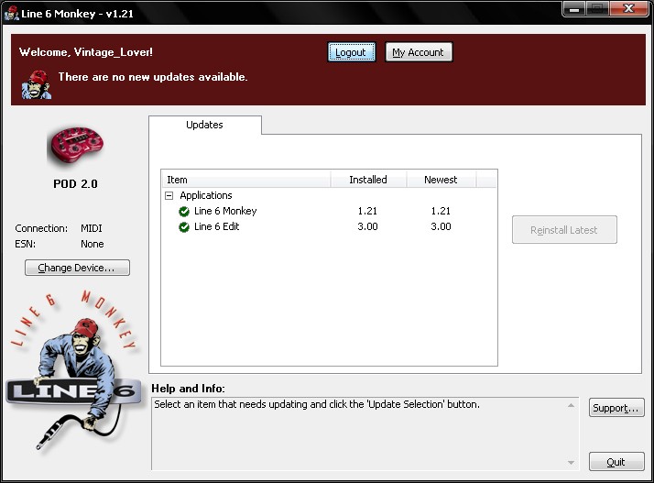Switch to the Updates tab
This screenshot has height=483, width=654.
[205, 125]
